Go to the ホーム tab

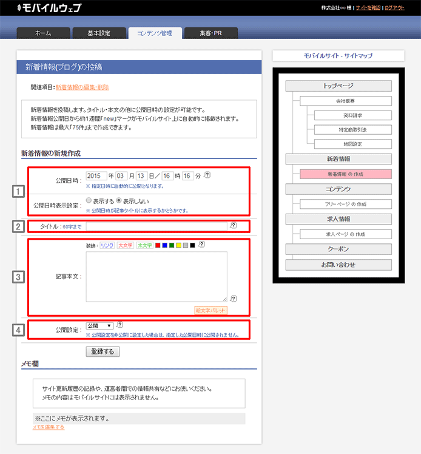43,33
